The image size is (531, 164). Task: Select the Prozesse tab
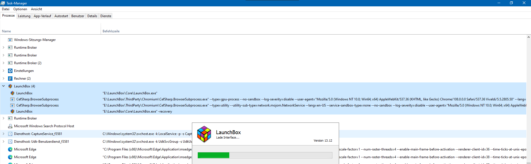pyautogui.click(x=8, y=15)
